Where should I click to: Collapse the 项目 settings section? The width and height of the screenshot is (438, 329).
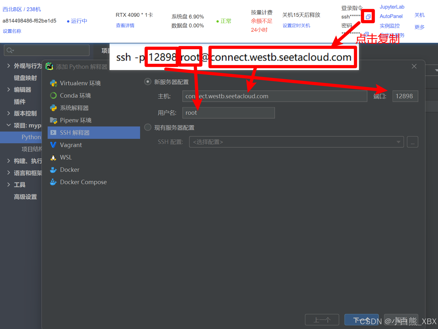[x=9, y=125]
